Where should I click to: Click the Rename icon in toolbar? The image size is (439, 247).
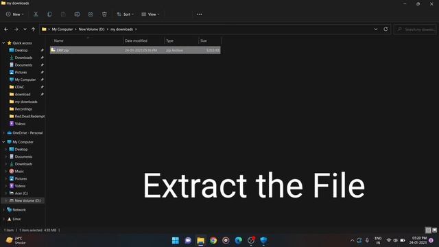77,14
